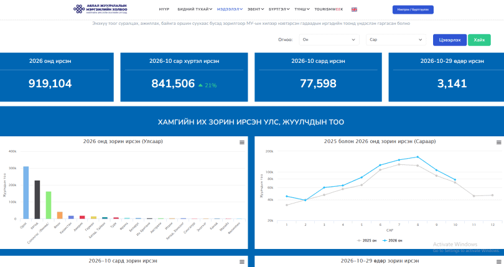
Task: Go to the НҮҮР home page
Action: [164, 9]
